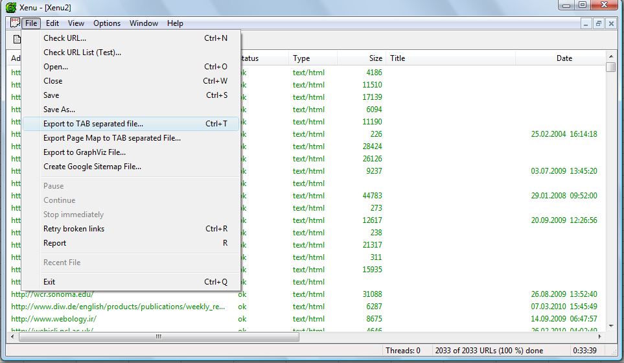Click the vertical scrollbar down arrow
624x363 pixels.
[611, 326]
